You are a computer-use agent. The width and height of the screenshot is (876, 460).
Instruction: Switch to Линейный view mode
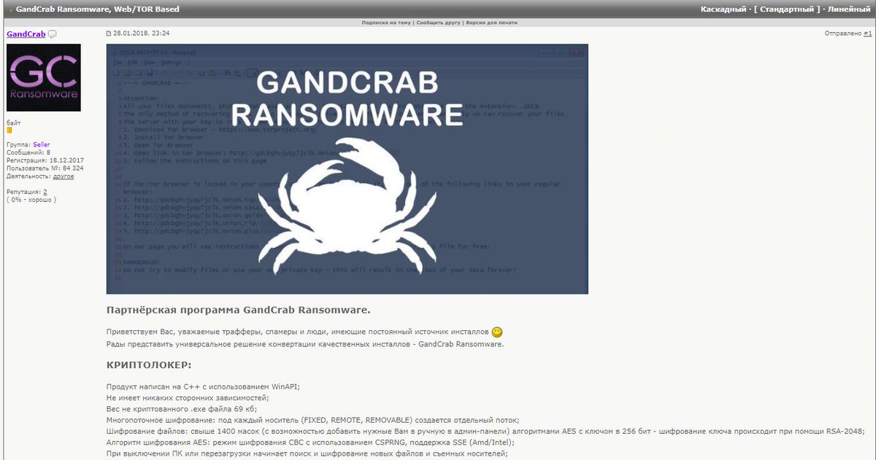coord(849,9)
